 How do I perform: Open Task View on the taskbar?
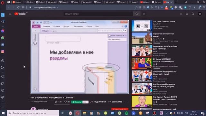tap(63, 113)
